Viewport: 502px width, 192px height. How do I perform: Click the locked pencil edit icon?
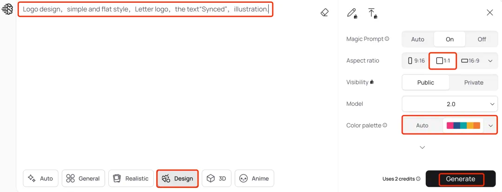(352, 13)
